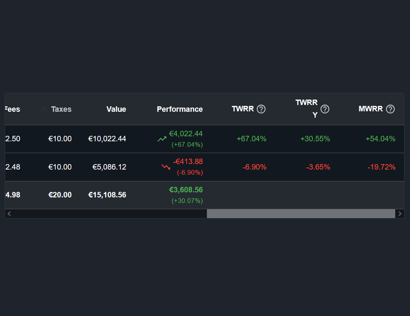Click the left scrollbar arrow
410x316 pixels.
8,213
